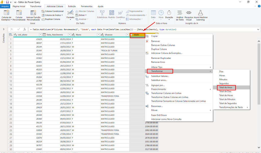Click the Duração stopwatch icon
The height and width of the screenshot is (153, 261).
[169, 13]
